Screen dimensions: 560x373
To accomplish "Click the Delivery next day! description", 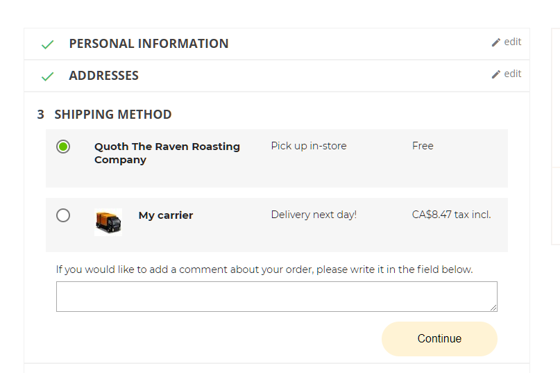I will pos(314,215).
